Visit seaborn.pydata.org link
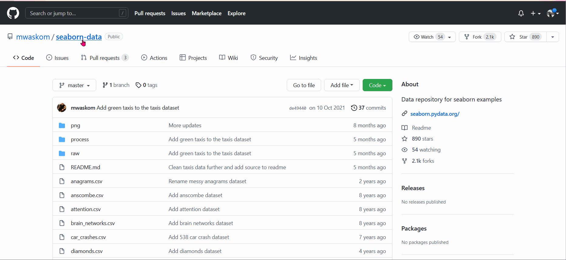 pyautogui.click(x=435, y=114)
